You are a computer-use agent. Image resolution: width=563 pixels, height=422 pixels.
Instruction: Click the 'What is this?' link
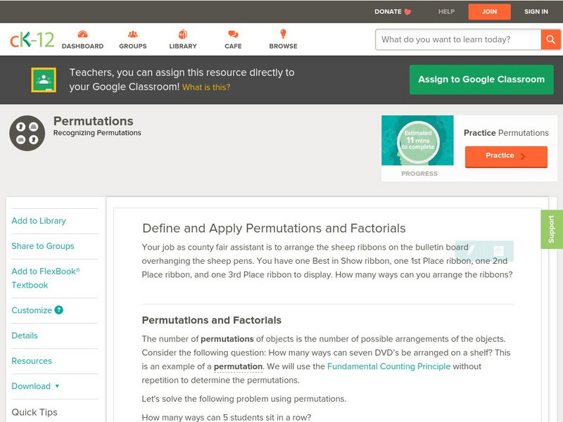pos(206,87)
